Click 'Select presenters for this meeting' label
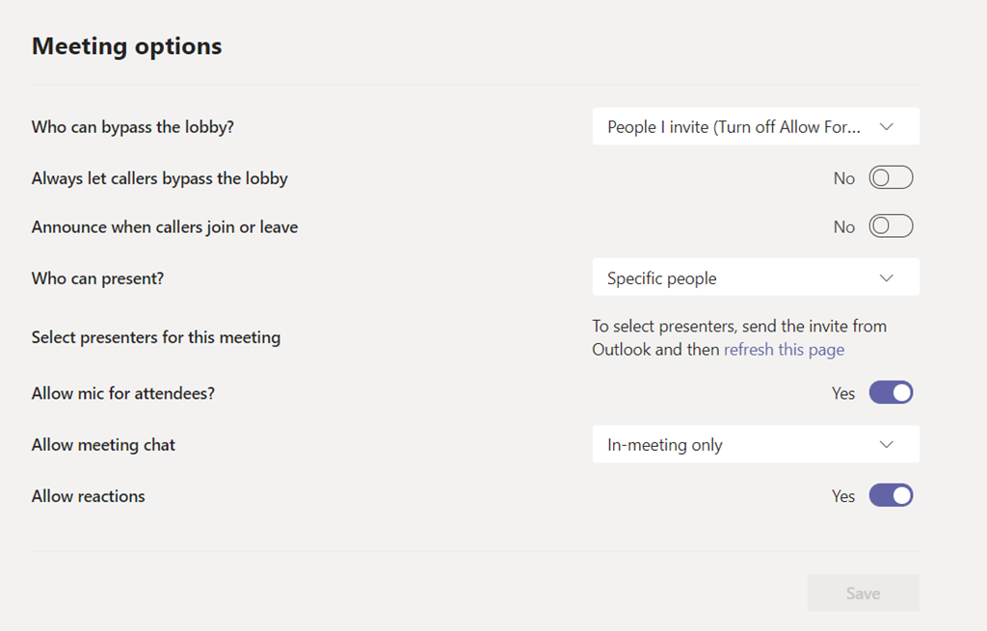987x631 pixels. (155, 338)
